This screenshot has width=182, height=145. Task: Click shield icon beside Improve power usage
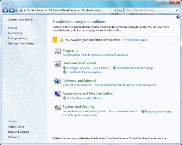[143, 112]
